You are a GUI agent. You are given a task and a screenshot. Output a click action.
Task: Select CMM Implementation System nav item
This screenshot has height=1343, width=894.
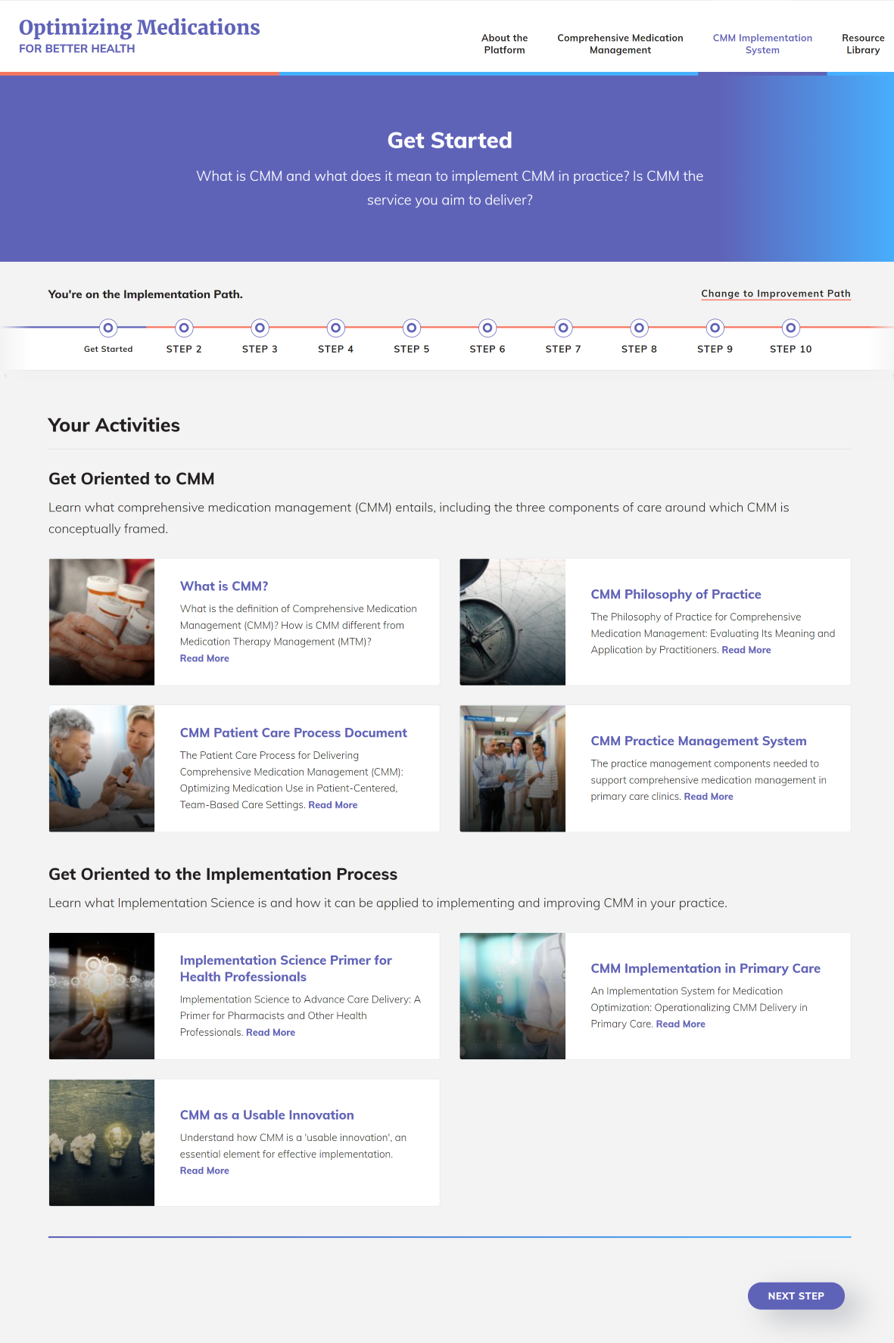pyautogui.click(x=762, y=44)
